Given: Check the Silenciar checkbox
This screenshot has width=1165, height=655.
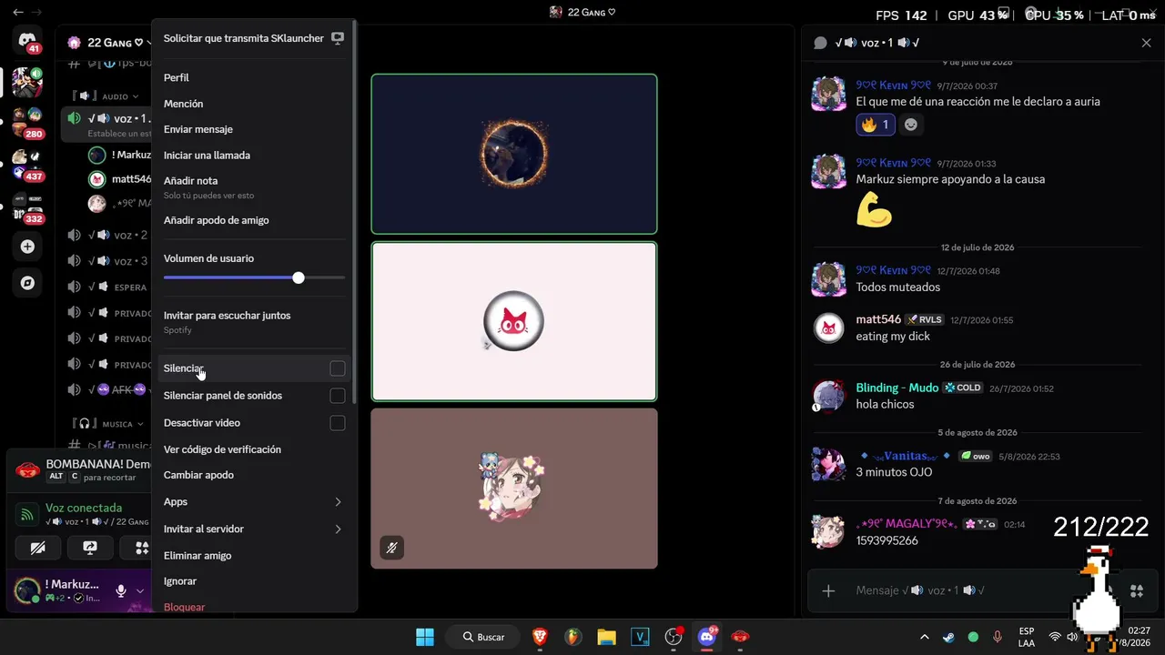Looking at the screenshot, I should point(338,368).
